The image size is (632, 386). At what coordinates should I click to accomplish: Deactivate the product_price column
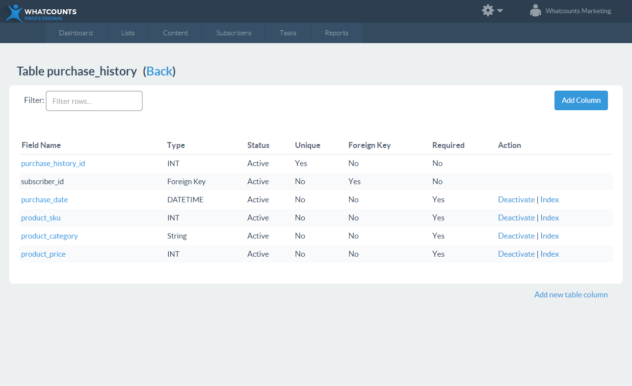point(516,254)
